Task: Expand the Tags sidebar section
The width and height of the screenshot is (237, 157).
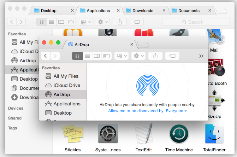Action: coord(13,128)
